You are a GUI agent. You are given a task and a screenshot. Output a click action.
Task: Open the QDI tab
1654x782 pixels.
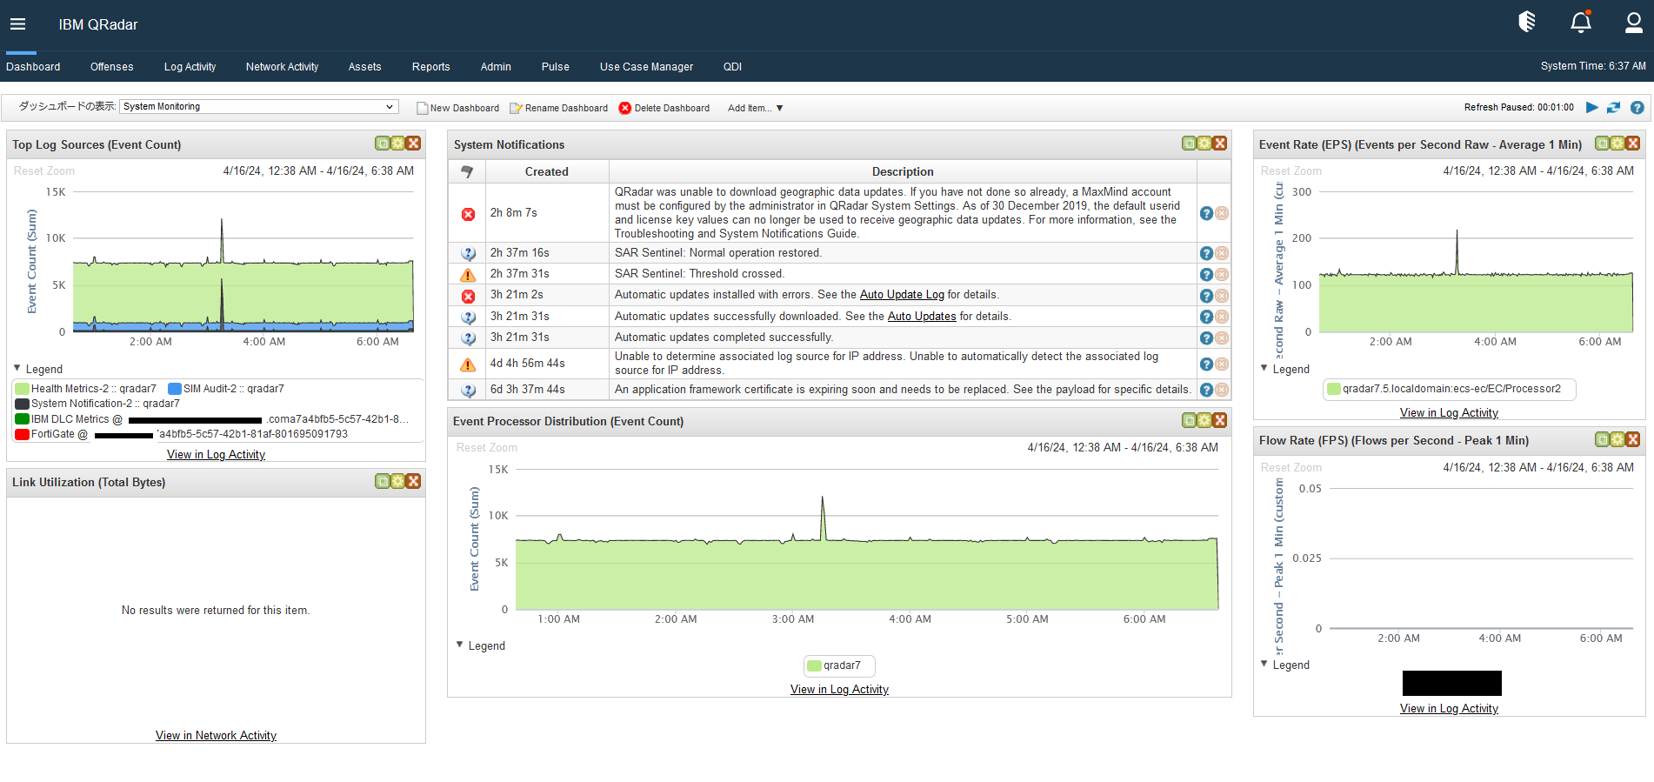click(x=733, y=67)
